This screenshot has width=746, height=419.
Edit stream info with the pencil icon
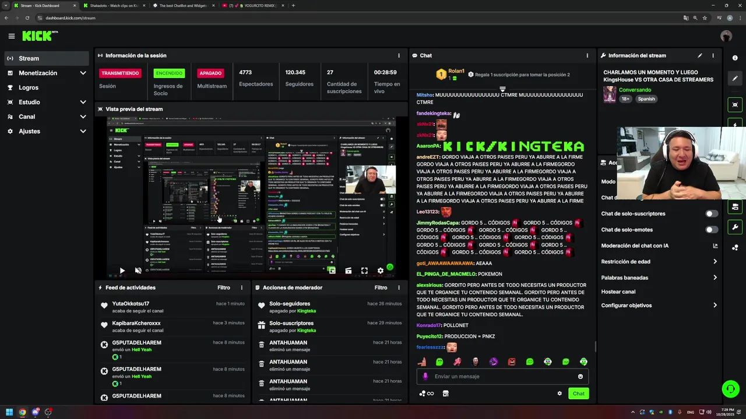pos(700,55)
